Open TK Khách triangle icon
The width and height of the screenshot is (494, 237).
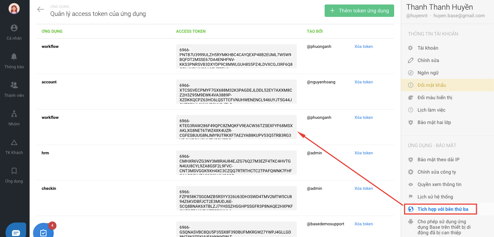point(14,142)
